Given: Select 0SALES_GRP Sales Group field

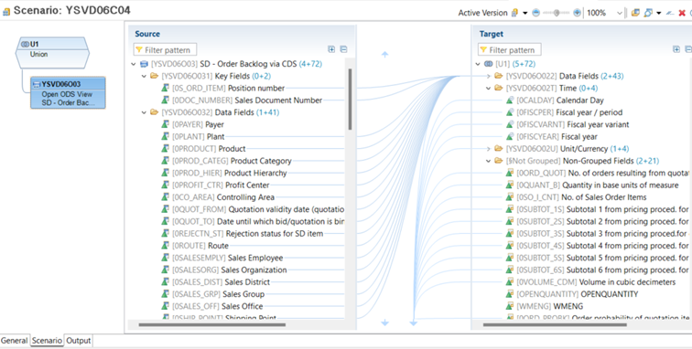Looking at the screenshot, I should click(x=212, y=294).
